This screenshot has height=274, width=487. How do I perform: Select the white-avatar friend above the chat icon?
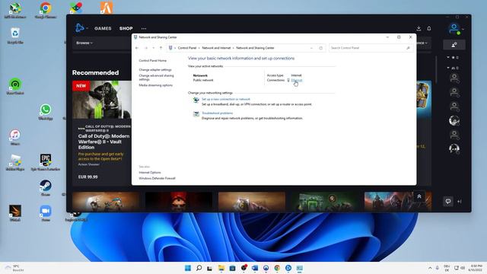(454, 148)
